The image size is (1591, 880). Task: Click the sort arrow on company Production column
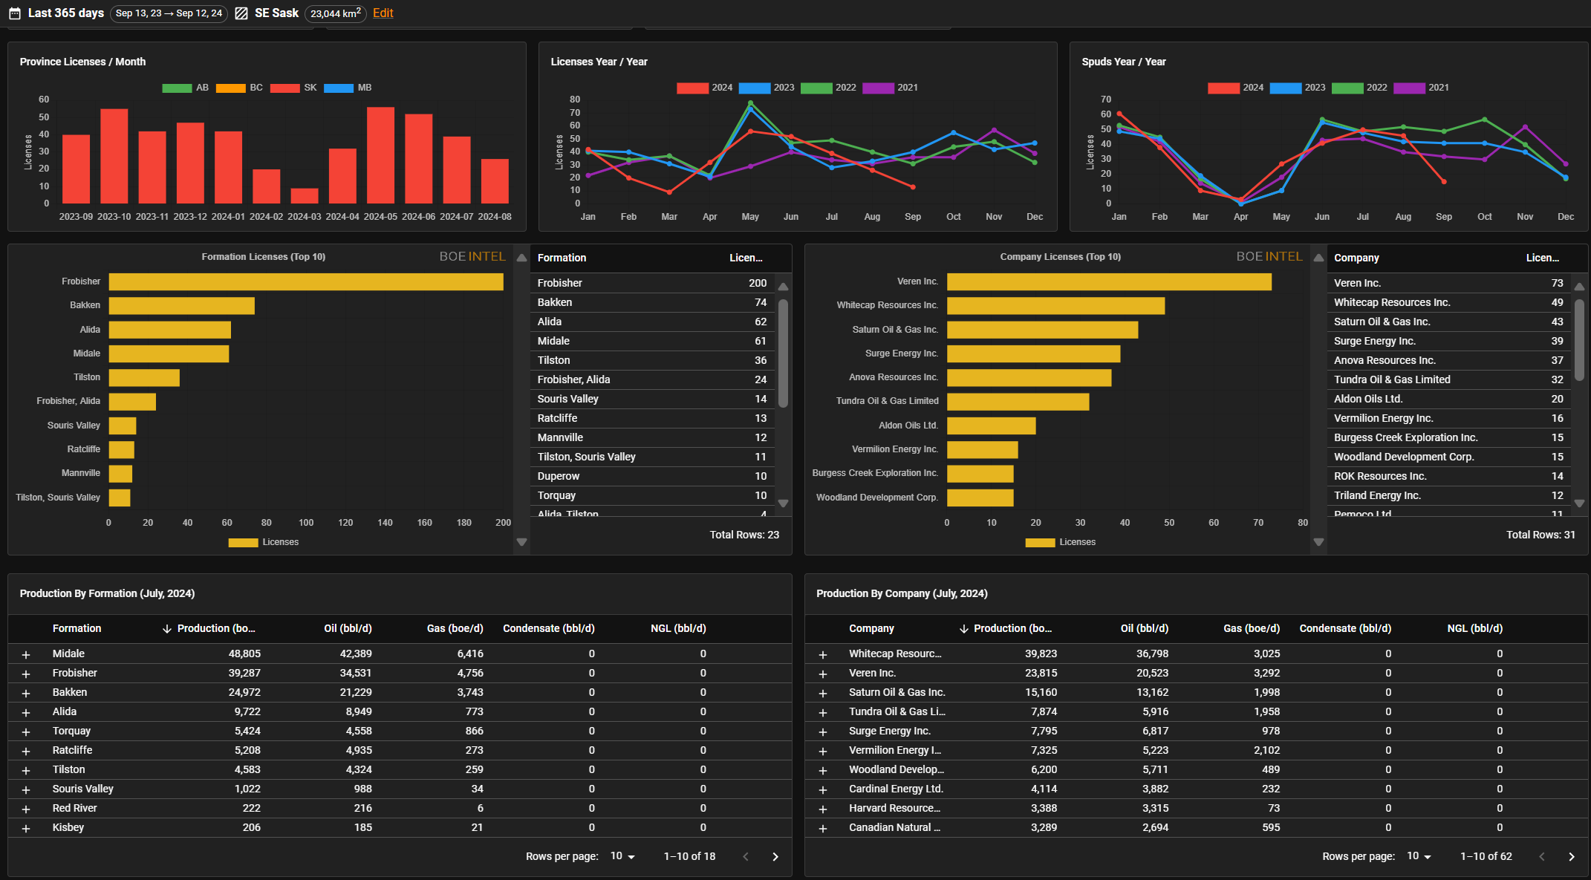[x=963, y=629]
